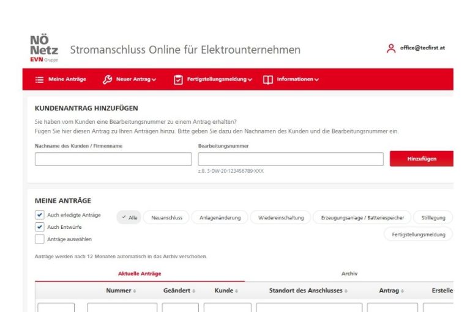The image size is (470, 312).
Task: Uncheck Auch Entwürfe checkbox
Action: [x=40, y=227]
